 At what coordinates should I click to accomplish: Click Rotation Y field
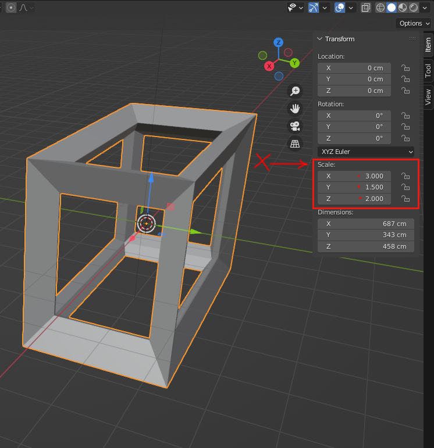tap(354, 127)
